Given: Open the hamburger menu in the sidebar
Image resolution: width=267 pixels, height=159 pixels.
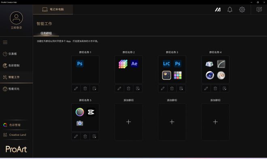Looking at the screenshot, I should tap(5, 42).
